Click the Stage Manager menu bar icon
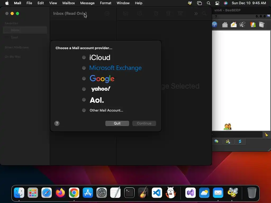 (x=199, y=3)
